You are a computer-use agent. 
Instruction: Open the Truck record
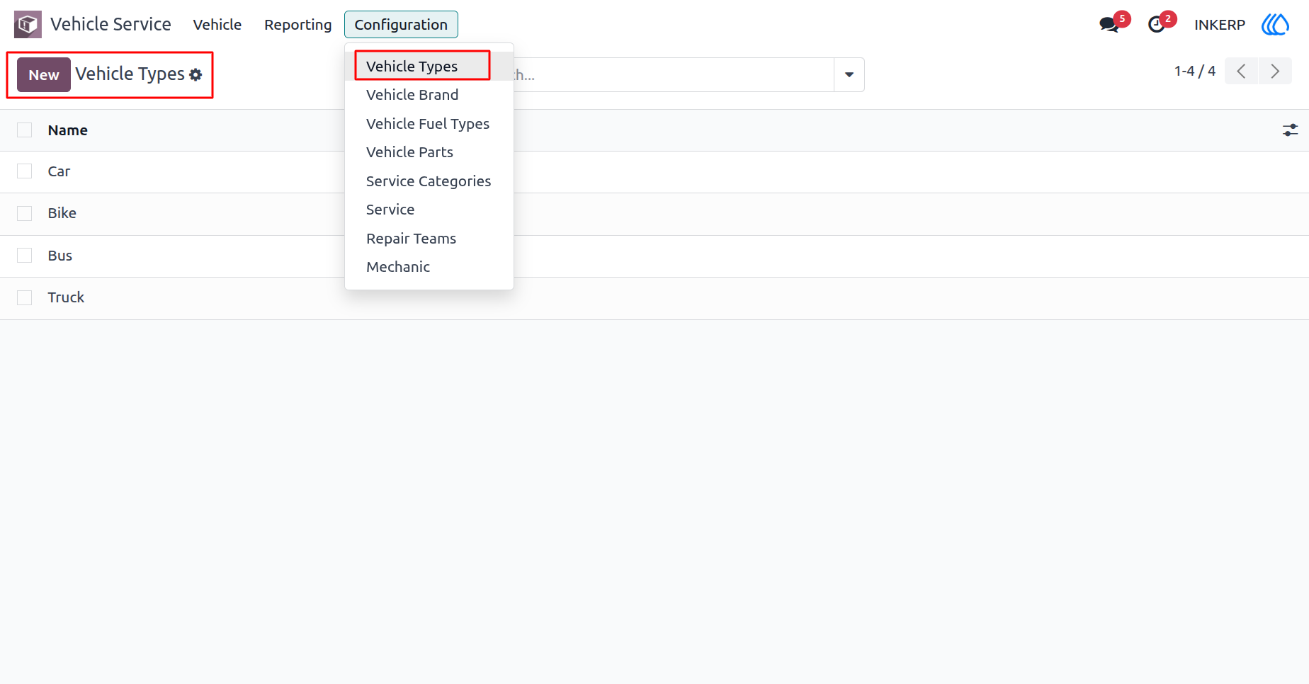(x=66, y=297)
